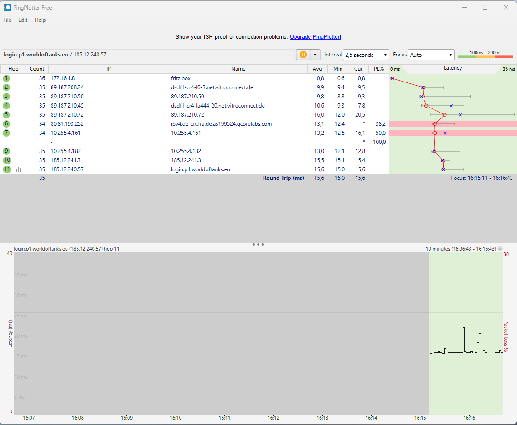Open the 10 minutes timeline range dropdown chevron
This screenshot has height=425, width=517.
[x=500, y=249]
